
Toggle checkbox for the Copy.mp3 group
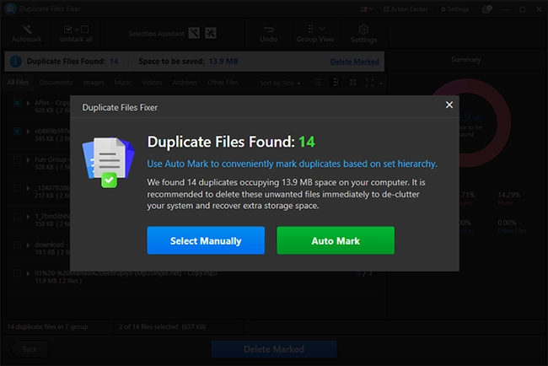tap(17, 273)
